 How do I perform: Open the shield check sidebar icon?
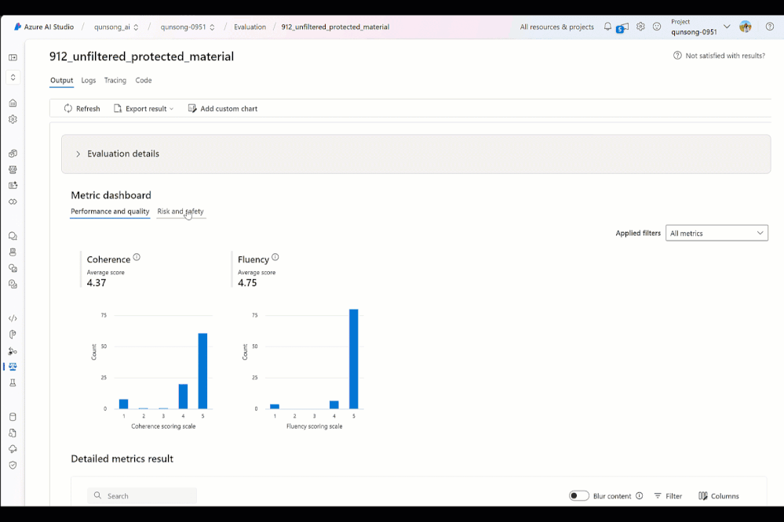(13, 465)
